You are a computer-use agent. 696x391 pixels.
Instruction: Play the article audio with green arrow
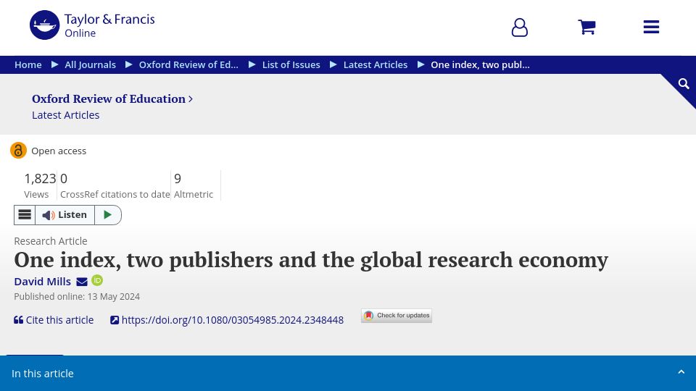(x=108, y=215)
